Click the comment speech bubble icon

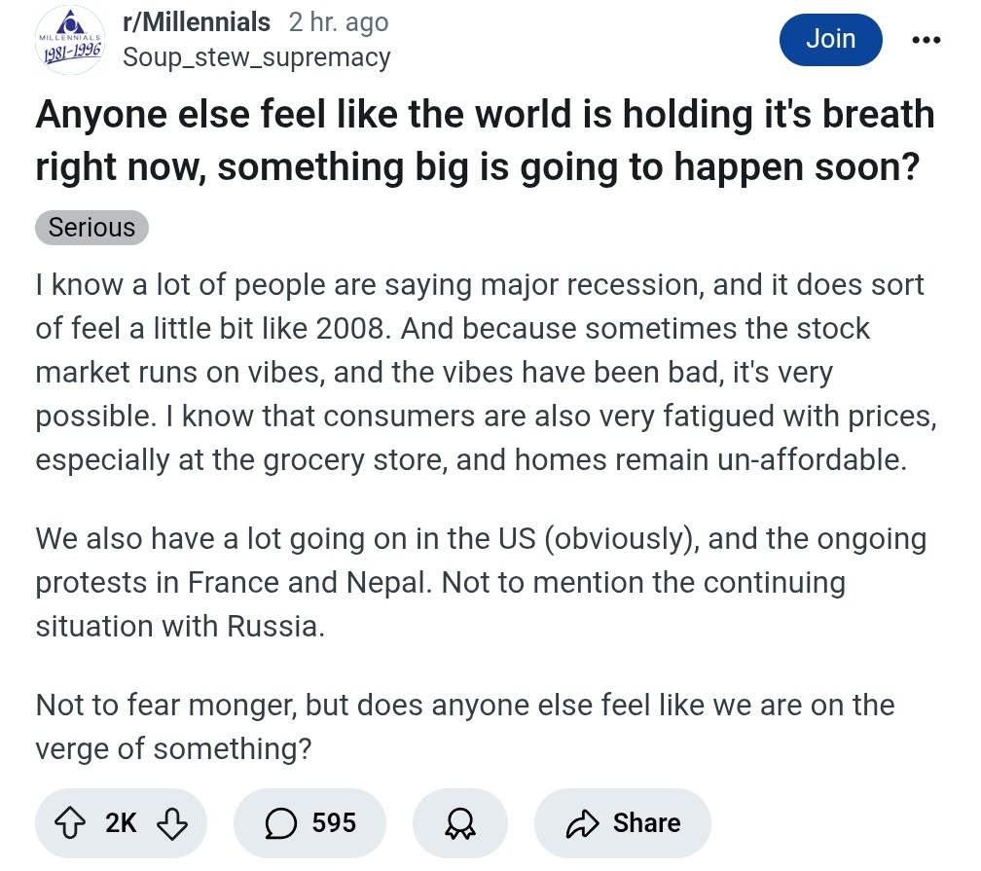(281, 823)
